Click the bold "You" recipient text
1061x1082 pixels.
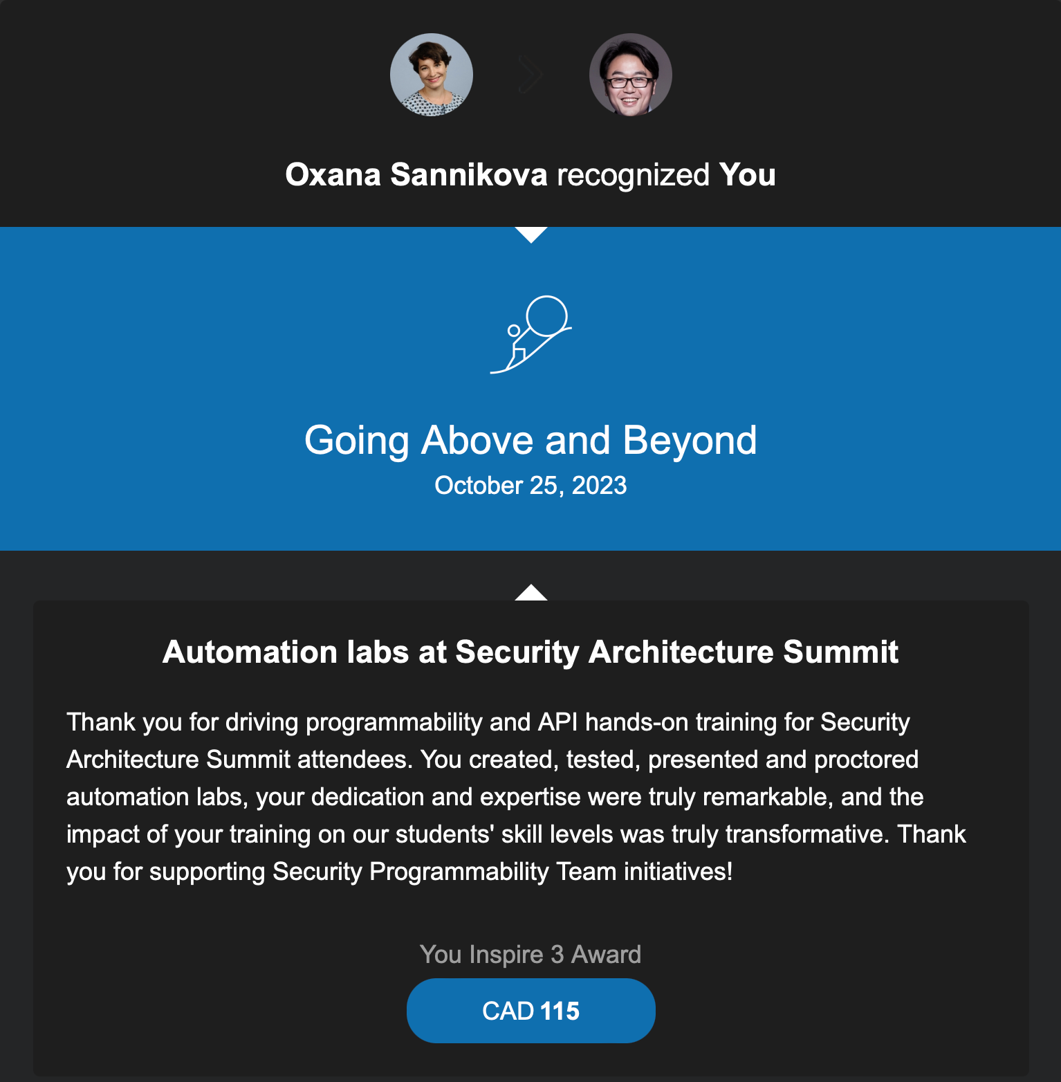pos(747,174)
